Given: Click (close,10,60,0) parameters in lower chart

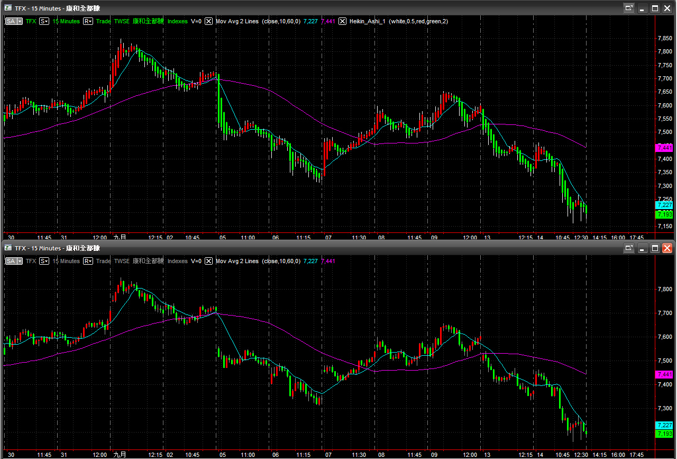Looking at the screenshot, I should click(281, 261).
